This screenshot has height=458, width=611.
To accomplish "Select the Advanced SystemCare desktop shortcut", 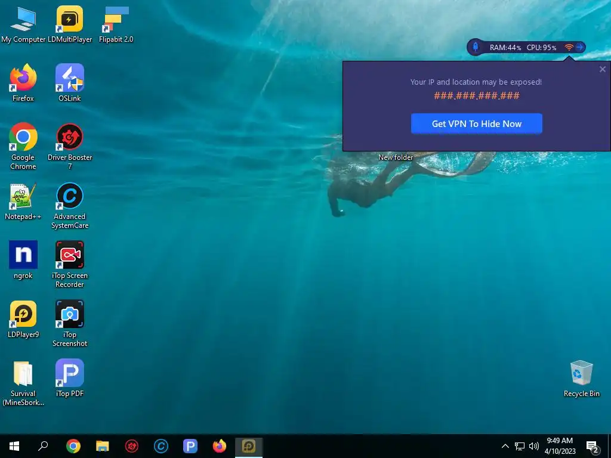I will pyautogui.click(x=70, y=206).
